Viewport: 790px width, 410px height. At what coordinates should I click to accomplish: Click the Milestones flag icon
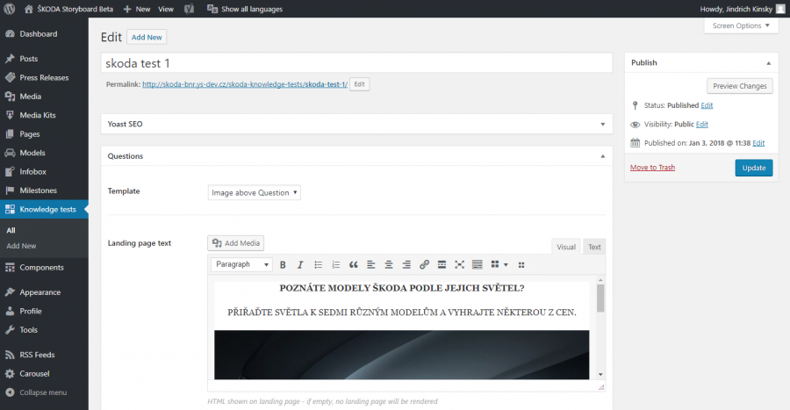click(x=10, y=191)
